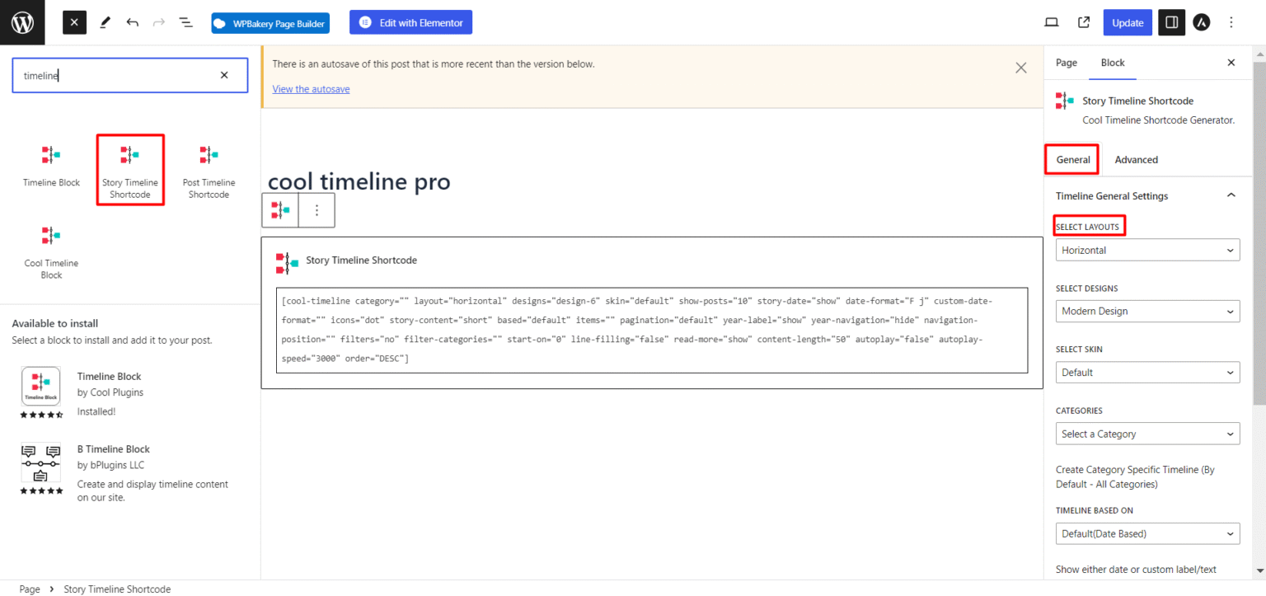The image size is (1266, 596).
Task: Collapse the Timeline General Settings section
Action: (1231, 195)
